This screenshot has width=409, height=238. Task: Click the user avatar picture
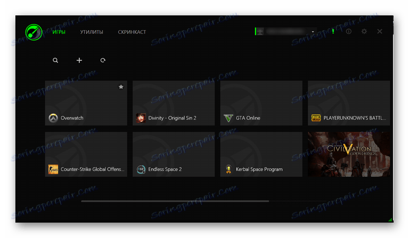(260, 32)
